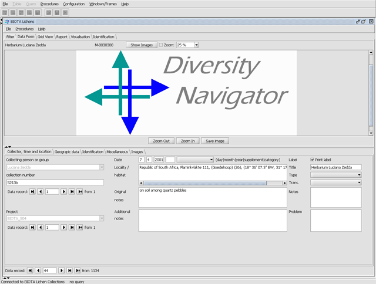Viewport: 376px width, 284px height.
Task: Click BIOTA Lichens window title icon
Action: 7,22
